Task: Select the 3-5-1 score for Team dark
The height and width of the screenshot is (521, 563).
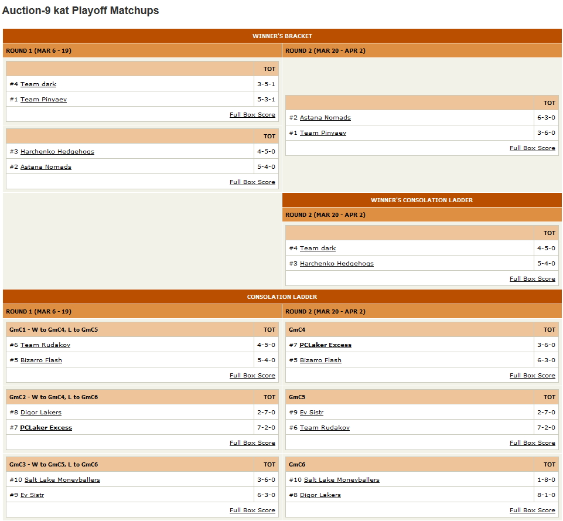Action: click(x=266, y=84)
